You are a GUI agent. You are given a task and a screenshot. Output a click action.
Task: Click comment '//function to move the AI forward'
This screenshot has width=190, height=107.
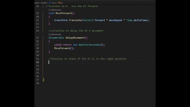point(72,6)
